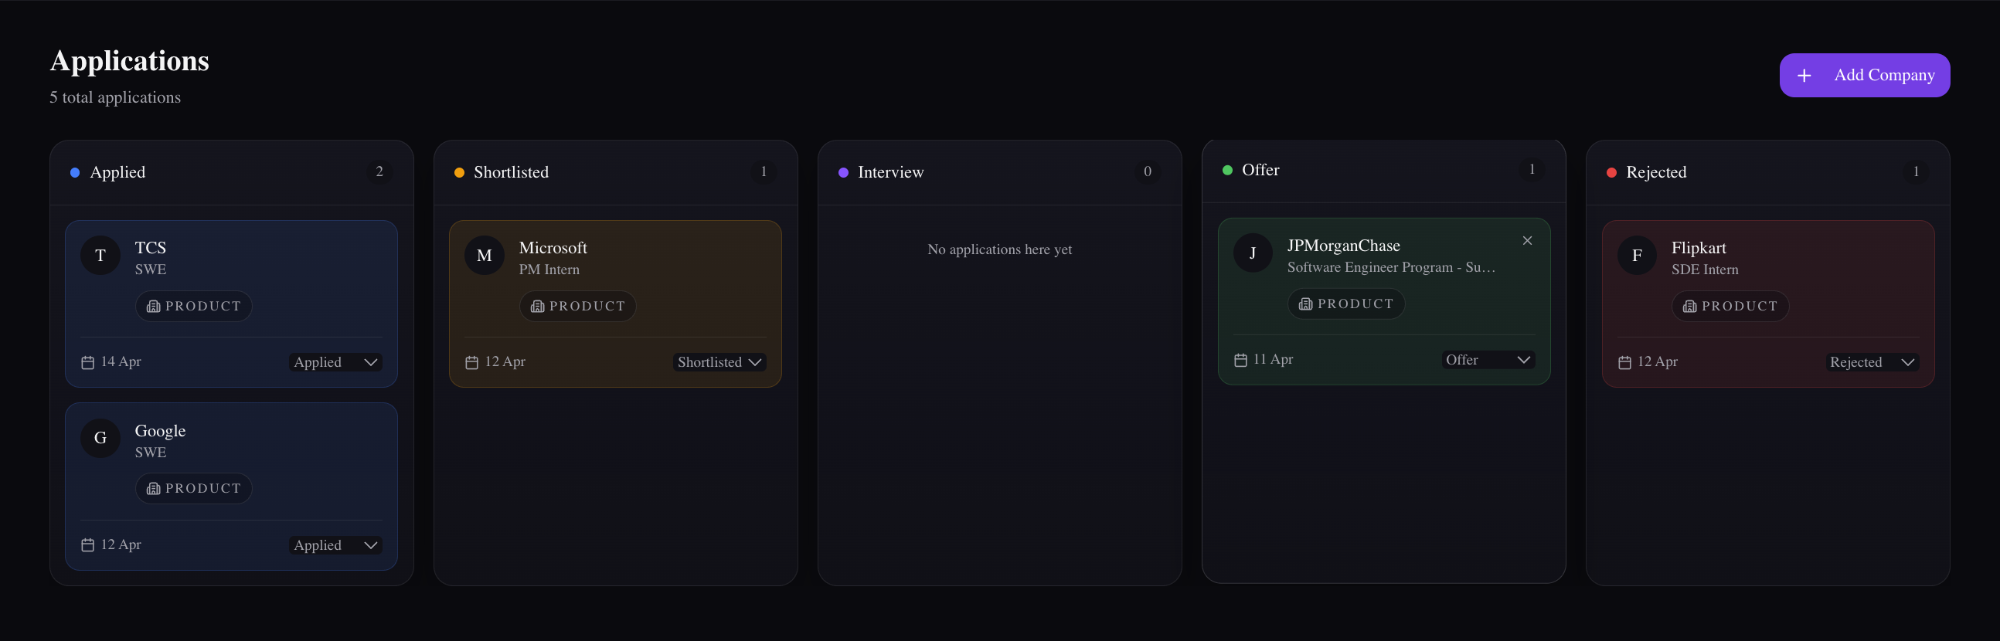Screen dimensions: 2000x641
Task: Click the T avatar on the TCS card
Action: pyautogui.click(x=100, y=256)
